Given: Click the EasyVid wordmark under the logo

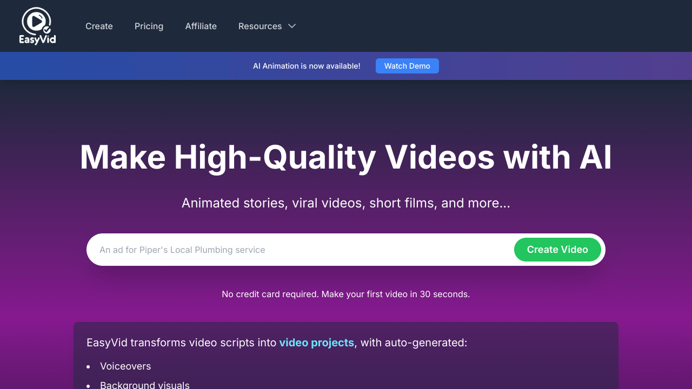Looking at the screenshot, I should click(37, 39).
